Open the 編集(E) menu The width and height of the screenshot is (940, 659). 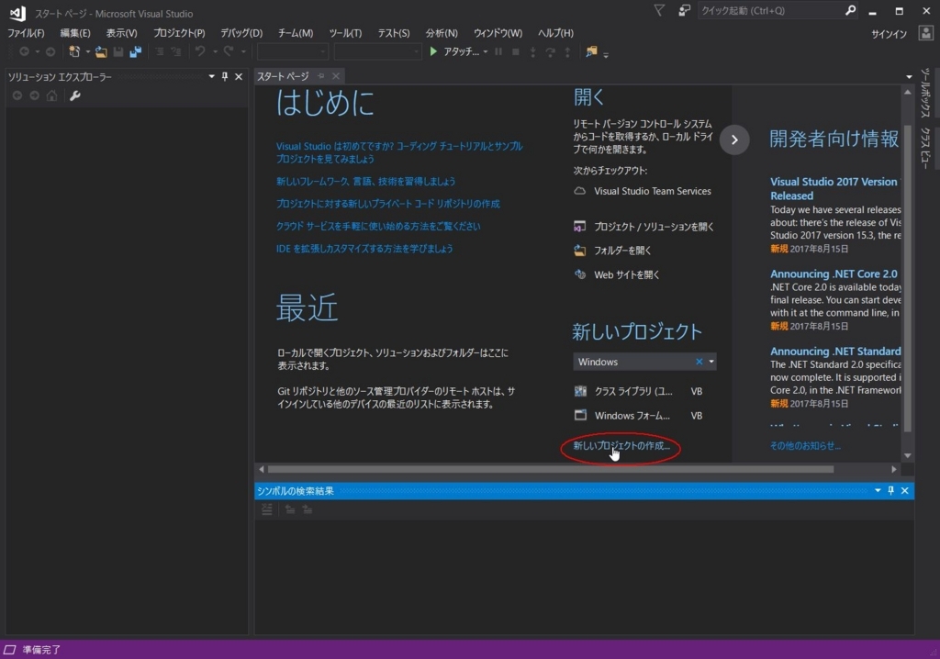(x=75, y=33)
